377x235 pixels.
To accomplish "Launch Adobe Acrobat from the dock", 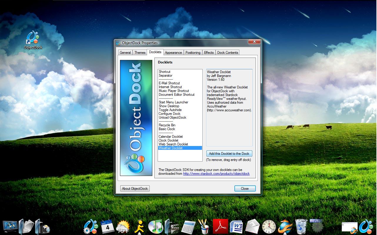I will pos(221,226).
